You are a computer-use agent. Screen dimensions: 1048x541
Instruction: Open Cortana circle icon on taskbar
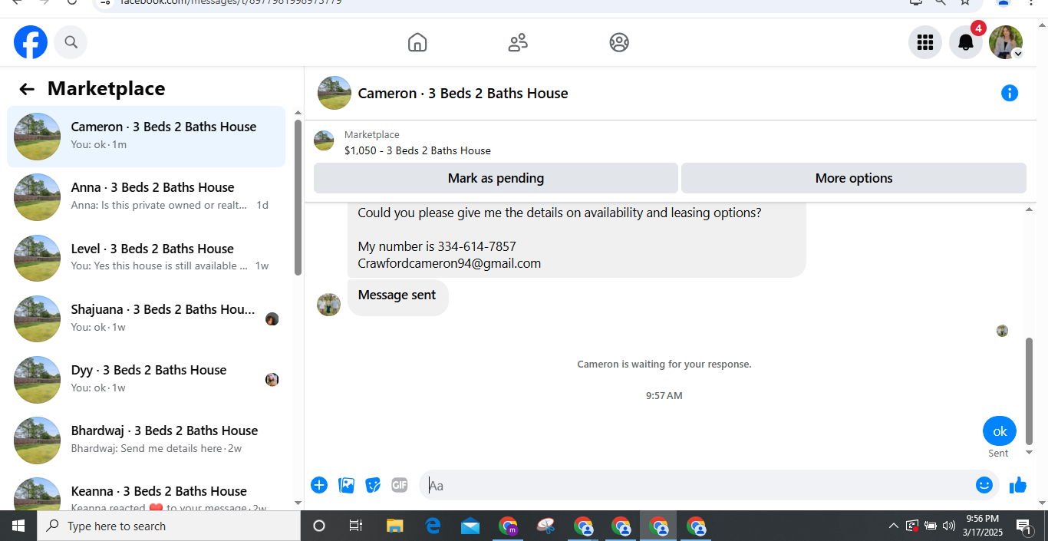319,526
